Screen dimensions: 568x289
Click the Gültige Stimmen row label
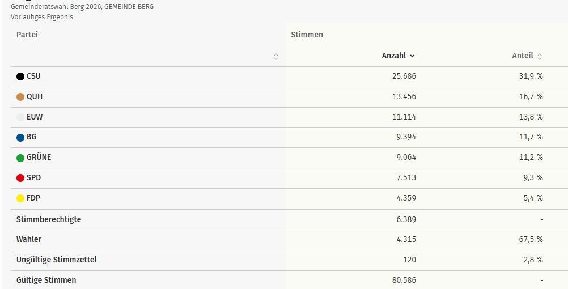pyautogui.click(x=46, y=280)
